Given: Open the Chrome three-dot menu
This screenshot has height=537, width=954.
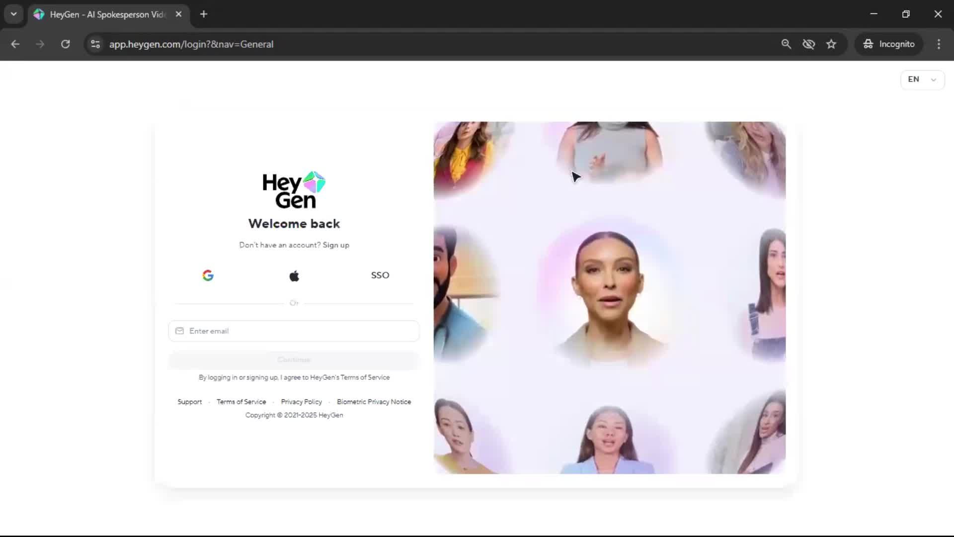Looking at the screenshot, I should click(x=939, y=44).
